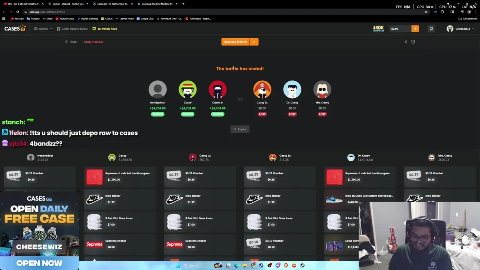This screenshot has height=270, width=480.
Task: Click Casey's green striped avatar in results
Action: [x=187, y=90]
